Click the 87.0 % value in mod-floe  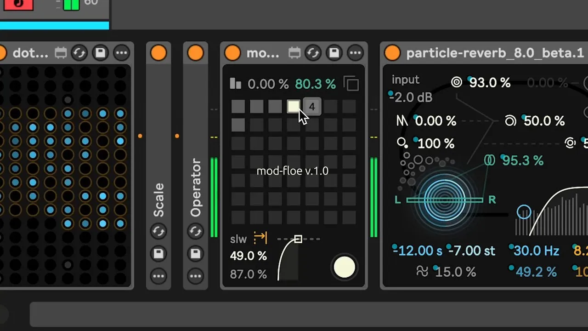point(249,274)
